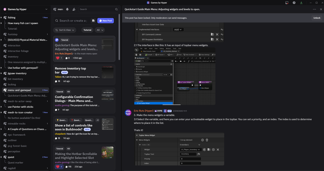The image size is (324, 171).
Task: Click the New Post button
Action: point(105,21)
